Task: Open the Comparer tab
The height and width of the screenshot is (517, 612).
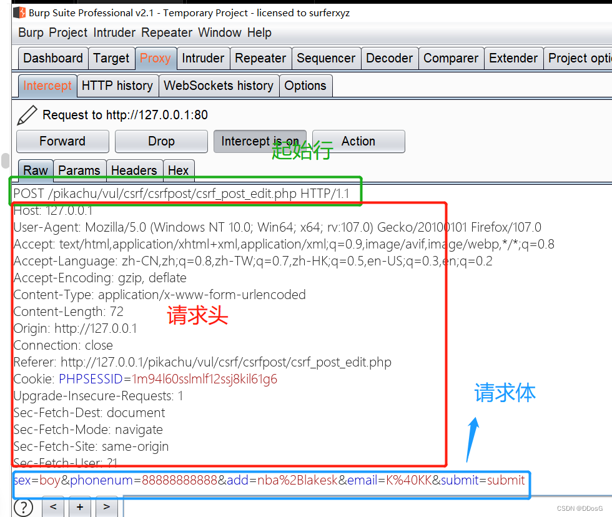Action: tap(451, 58)
